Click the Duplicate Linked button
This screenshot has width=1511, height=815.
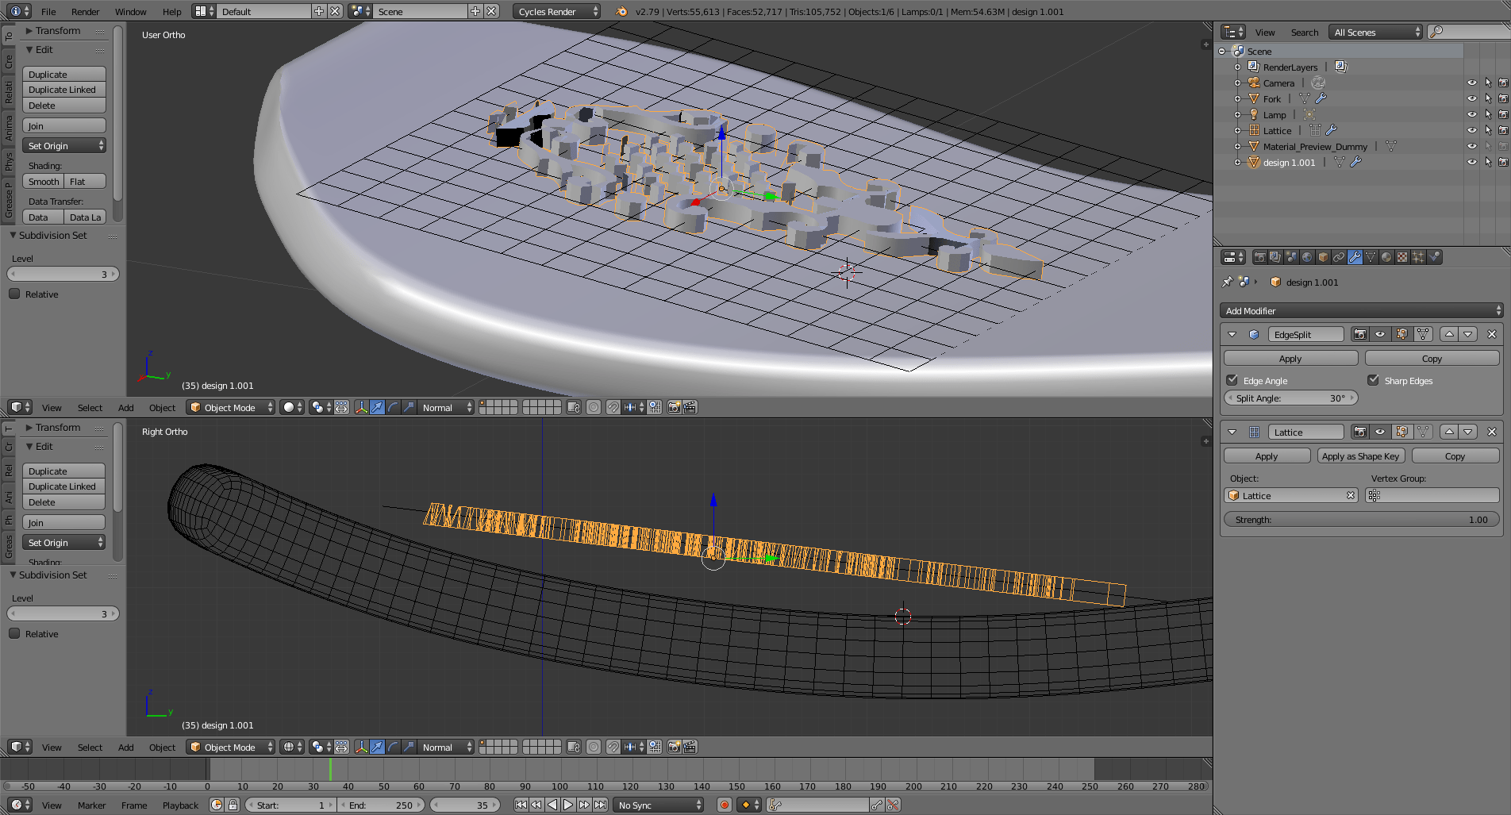pos(63,89)
